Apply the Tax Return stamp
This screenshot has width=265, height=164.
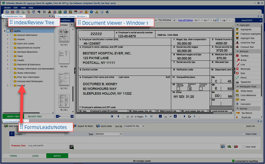coord(246,113)
